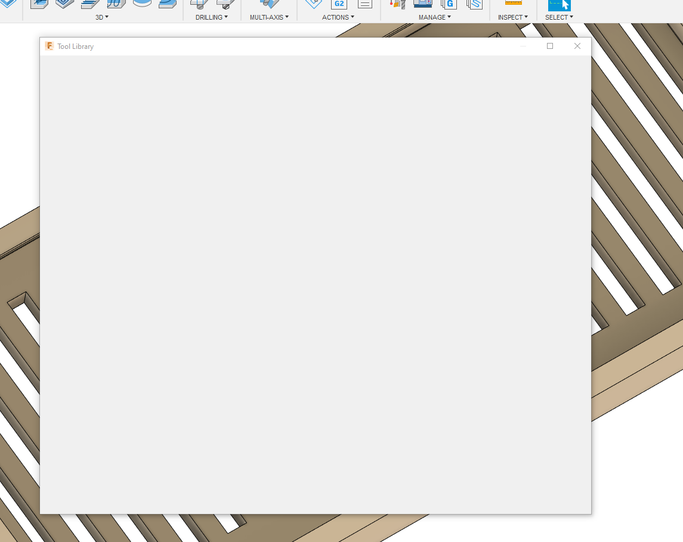The image size is (683, 542).
Task: Open the Template Library S icon
Action: [x=474, y=4]
